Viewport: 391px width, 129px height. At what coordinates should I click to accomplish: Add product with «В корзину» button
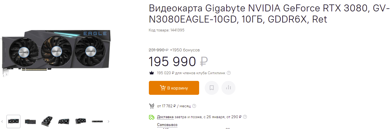[x=174, y=88]
